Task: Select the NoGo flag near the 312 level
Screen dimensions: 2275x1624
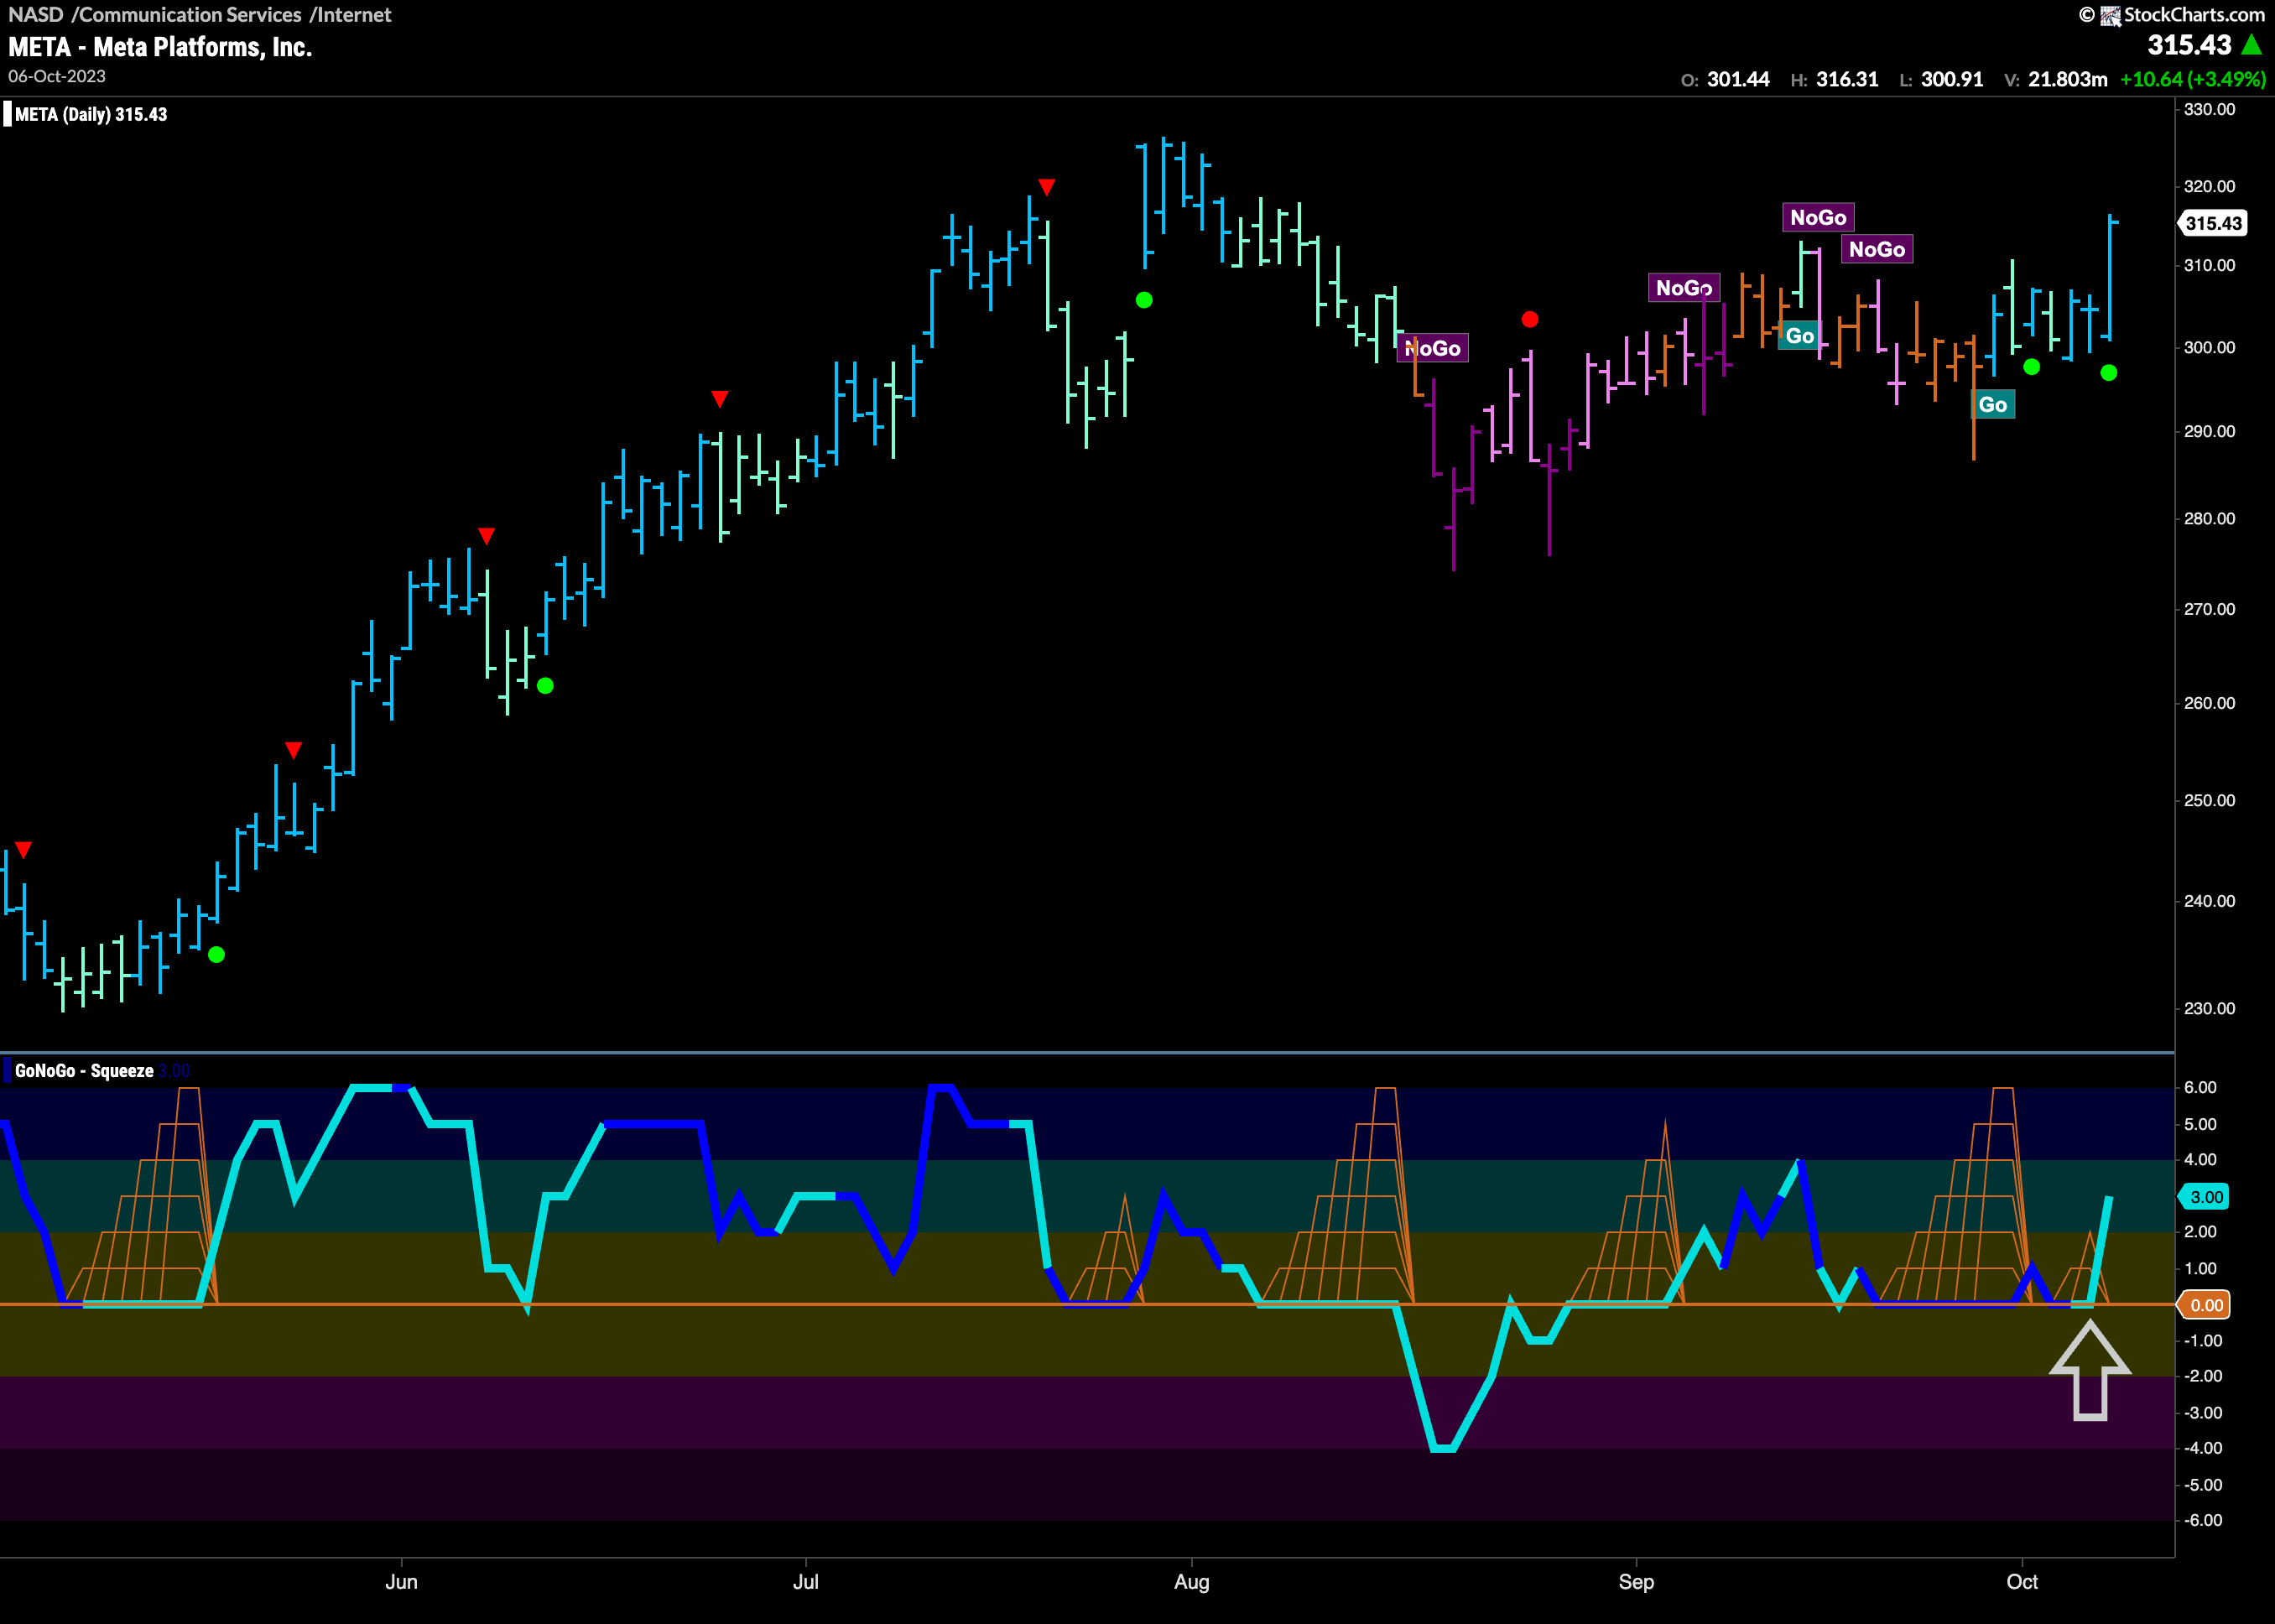Action: pos(1877,249)
